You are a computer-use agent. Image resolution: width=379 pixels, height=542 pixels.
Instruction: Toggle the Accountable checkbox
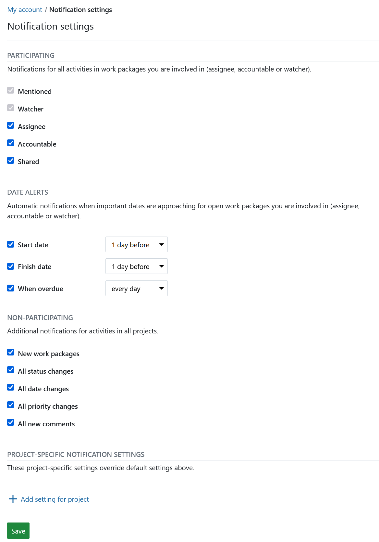click(11, 143)
